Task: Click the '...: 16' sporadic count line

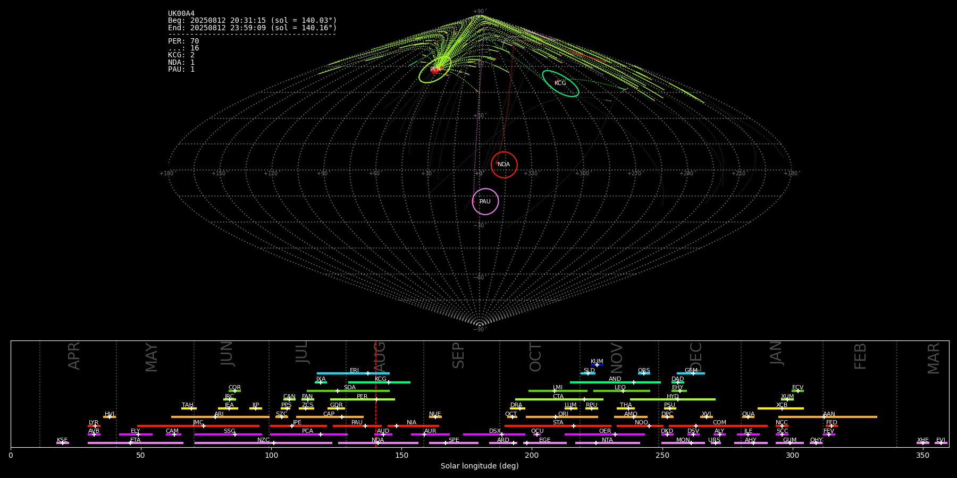Action: pos(183,48)
